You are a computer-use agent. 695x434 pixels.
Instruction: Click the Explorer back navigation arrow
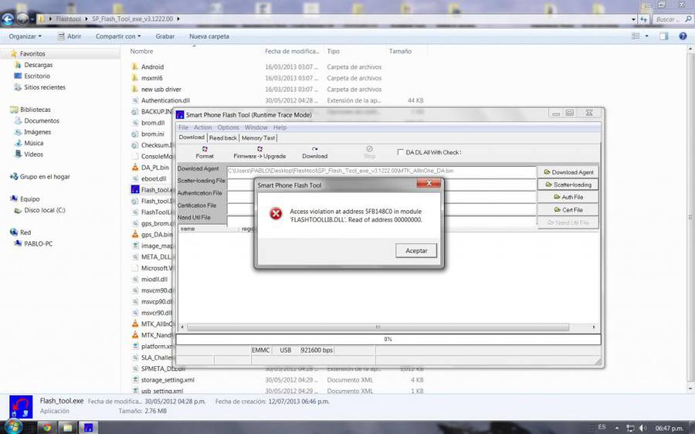point(8,19)
